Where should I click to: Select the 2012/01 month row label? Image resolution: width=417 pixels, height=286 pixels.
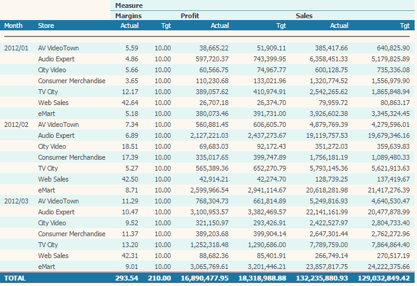point(16,47)
